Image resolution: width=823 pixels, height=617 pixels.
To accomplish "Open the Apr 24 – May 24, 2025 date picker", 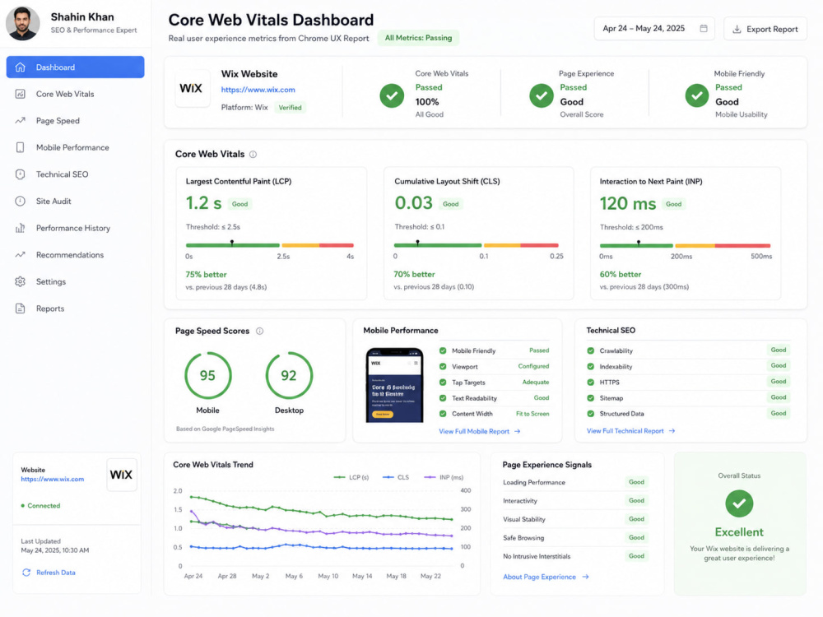I will pyautogui.click(x=654, y=28).
